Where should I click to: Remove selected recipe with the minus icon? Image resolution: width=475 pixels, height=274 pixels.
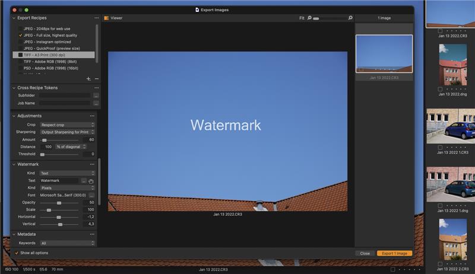tap(97, 79)
